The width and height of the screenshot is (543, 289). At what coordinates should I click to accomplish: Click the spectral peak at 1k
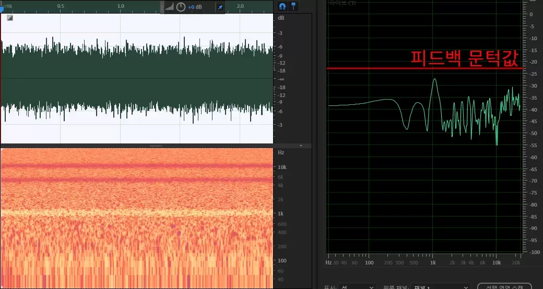tap(434, 80)
